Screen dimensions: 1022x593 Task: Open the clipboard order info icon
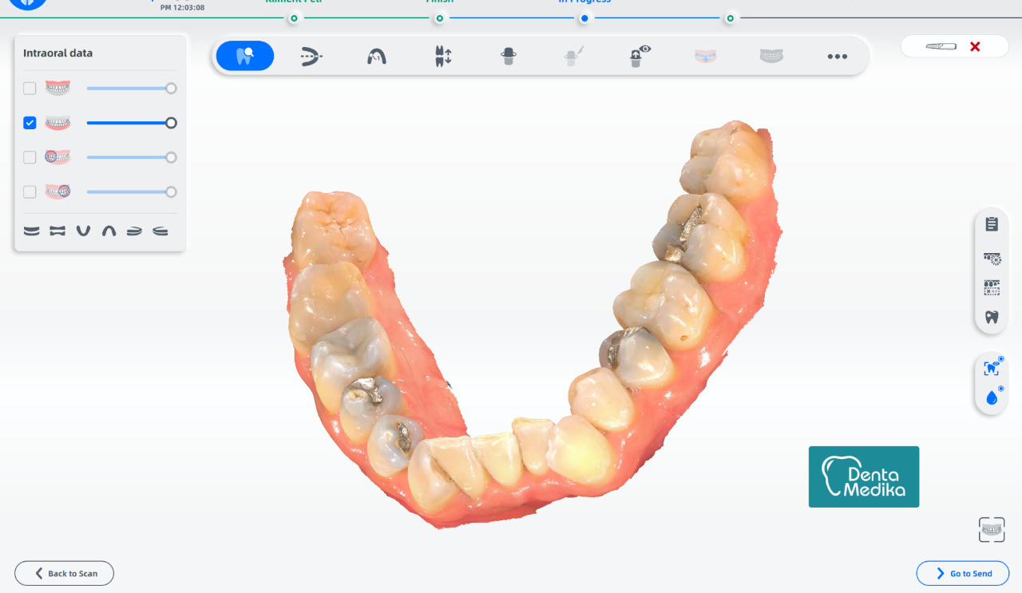point(992,224)
